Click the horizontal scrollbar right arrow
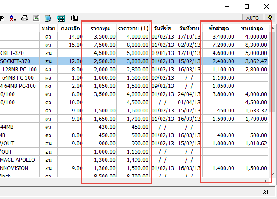277x199 pixels. click(x=265, y=181)
